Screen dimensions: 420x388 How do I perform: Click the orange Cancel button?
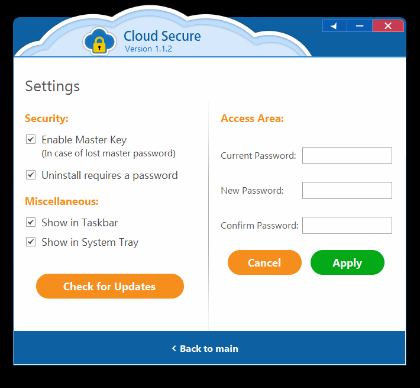264,262
